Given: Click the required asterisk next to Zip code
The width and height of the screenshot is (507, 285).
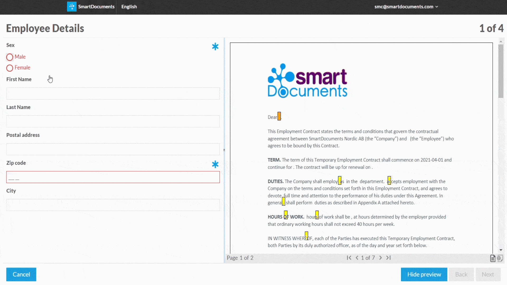Looking at the screenshot, I should pos(215,164).
